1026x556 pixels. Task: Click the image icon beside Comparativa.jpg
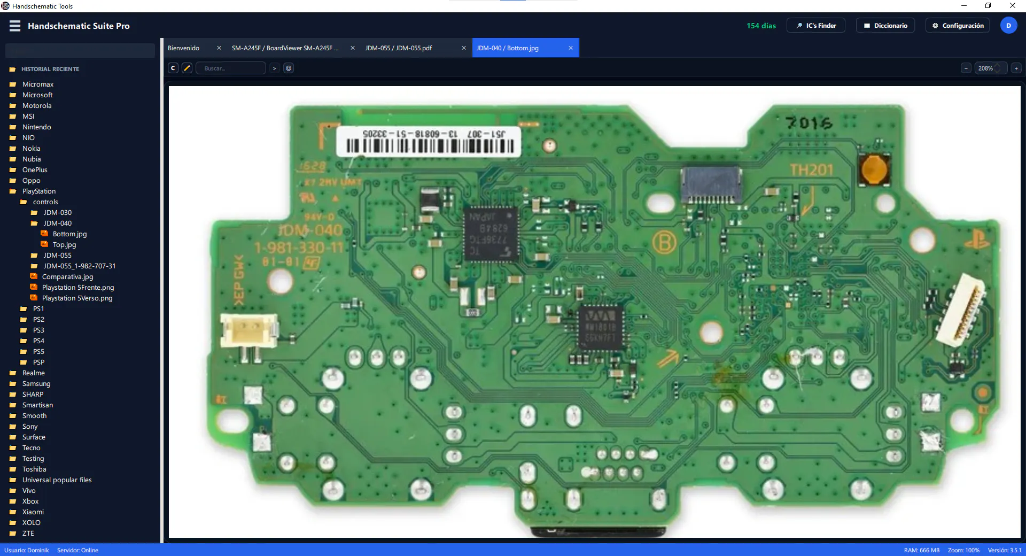click(x=34, y=276)
